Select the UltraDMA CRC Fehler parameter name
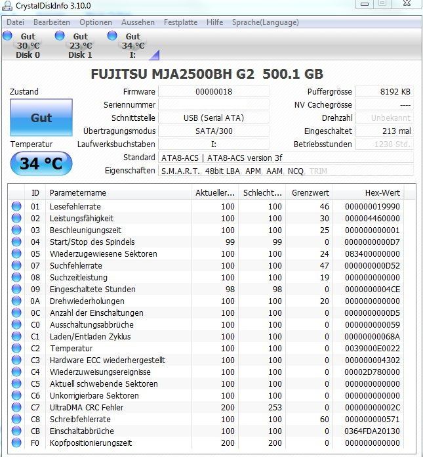Screen dimensions: 423x457 (x=87, y=408)
